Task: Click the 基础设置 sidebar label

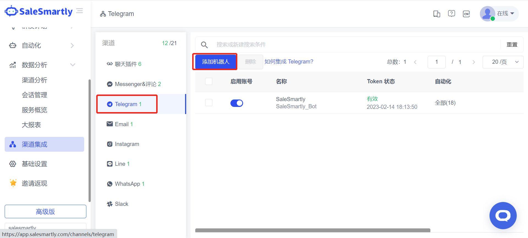Action: coord(34,164)
